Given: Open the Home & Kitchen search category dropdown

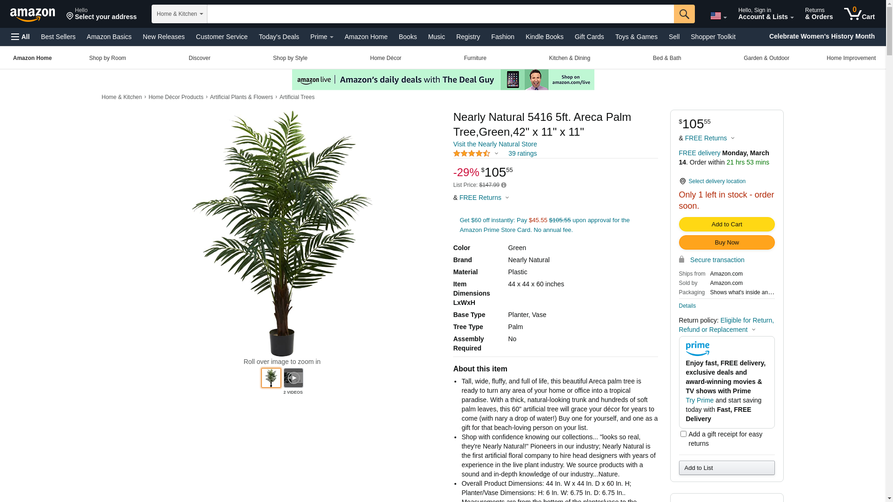Looking at the screenshot, I should pos(180,14).
